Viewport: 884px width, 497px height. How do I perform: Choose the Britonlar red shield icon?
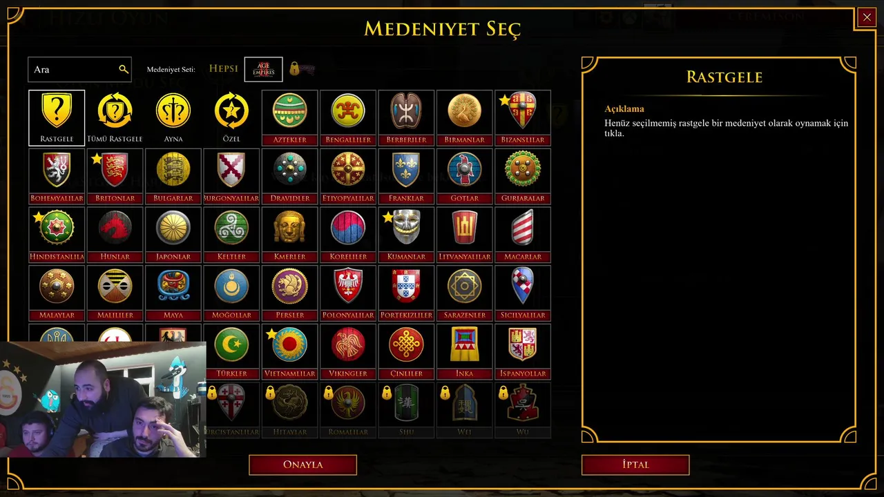click(115, 176)
